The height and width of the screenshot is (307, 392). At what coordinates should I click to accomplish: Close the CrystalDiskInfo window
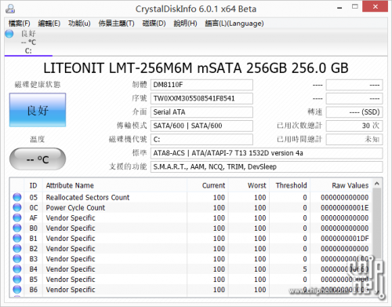coord(376,6)
